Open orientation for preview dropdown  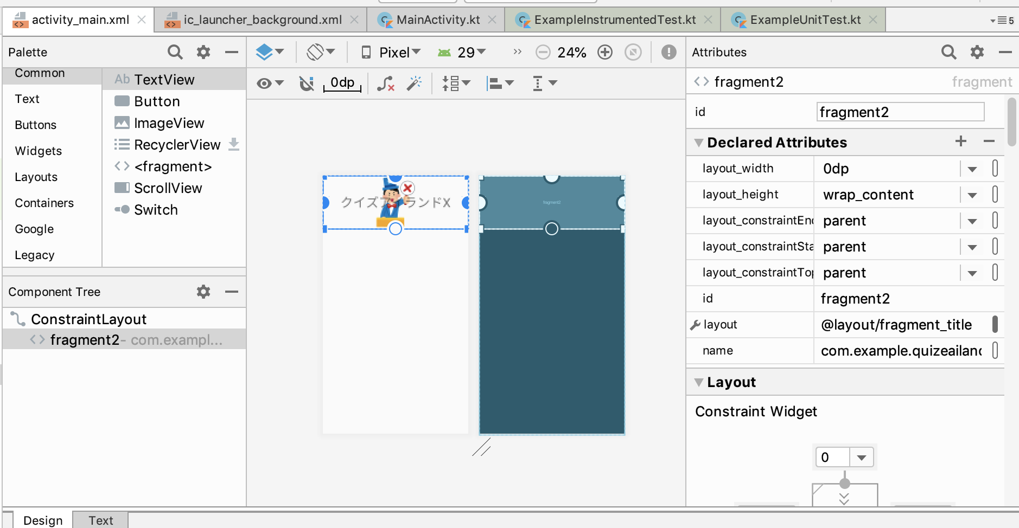click(x=321, y=52)
